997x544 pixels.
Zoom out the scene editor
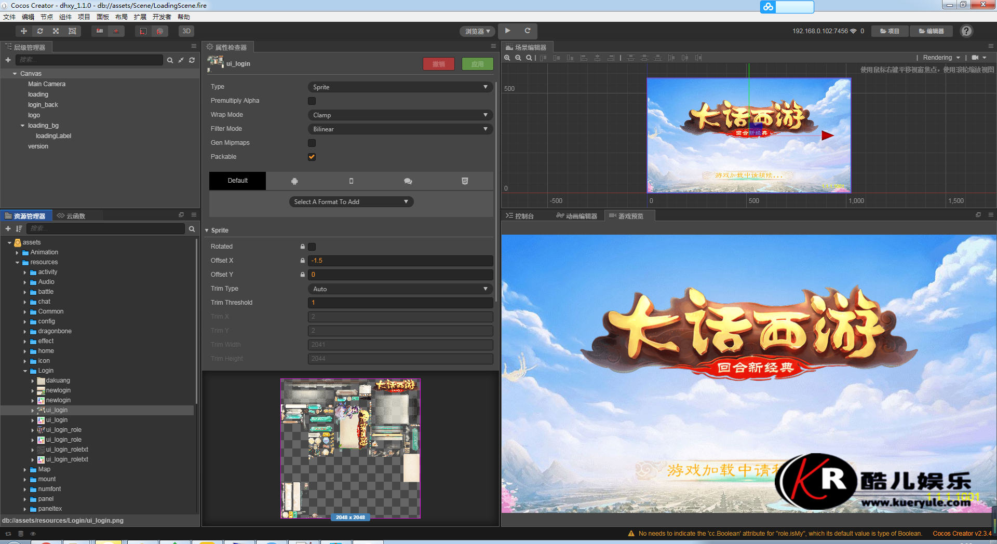point(518,58)
